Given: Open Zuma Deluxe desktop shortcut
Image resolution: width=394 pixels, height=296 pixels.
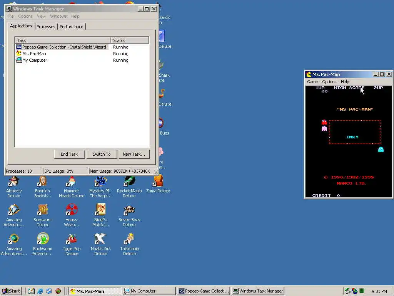Looking at the screenshot, I should [158, 185].
